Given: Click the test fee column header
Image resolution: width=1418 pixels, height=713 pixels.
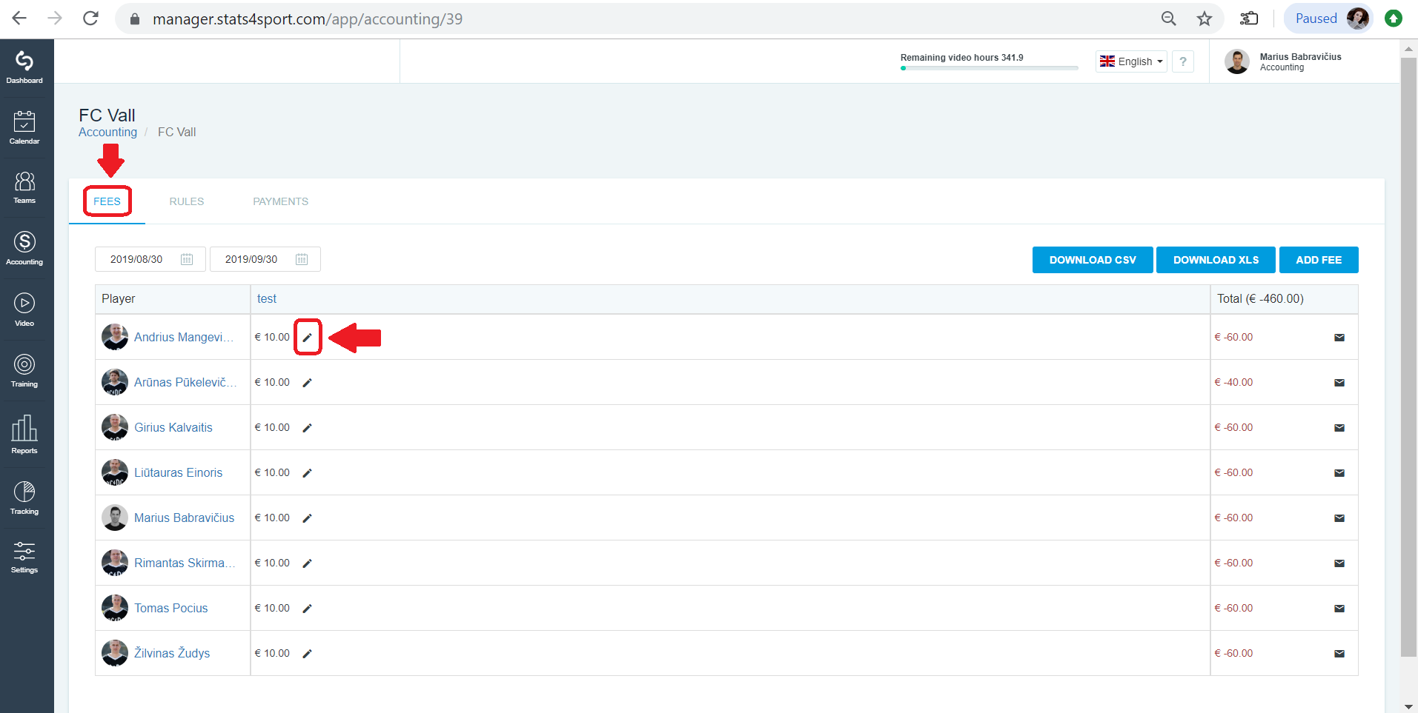Looking at the screenshot, I should pyautogui.click(x=267, y=298).
